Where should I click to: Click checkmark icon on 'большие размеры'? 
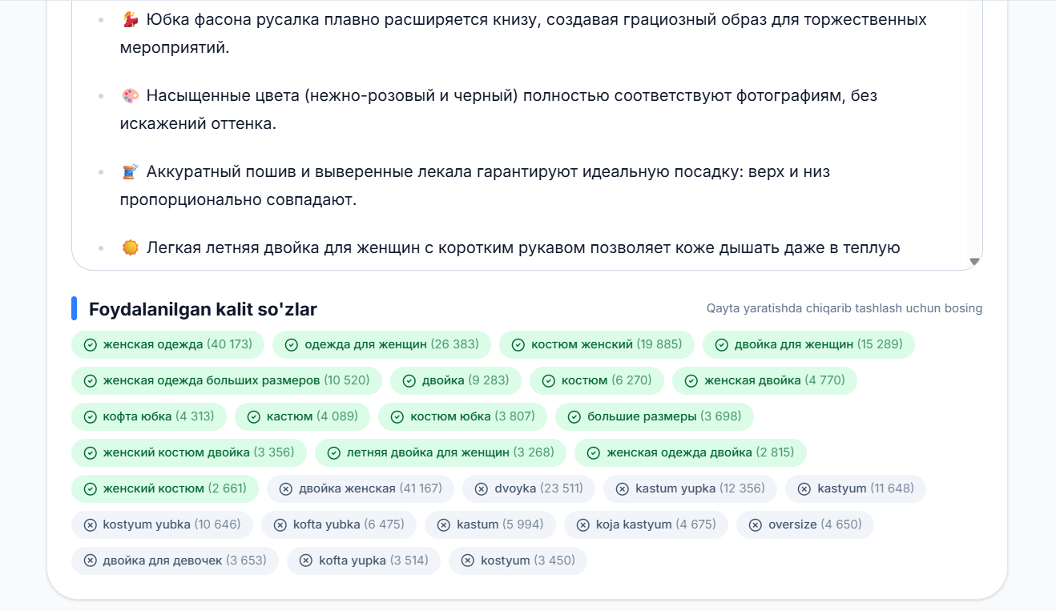(x=574, y=416)
